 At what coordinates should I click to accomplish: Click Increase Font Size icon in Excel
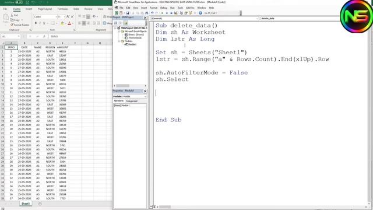pos(68,16)
